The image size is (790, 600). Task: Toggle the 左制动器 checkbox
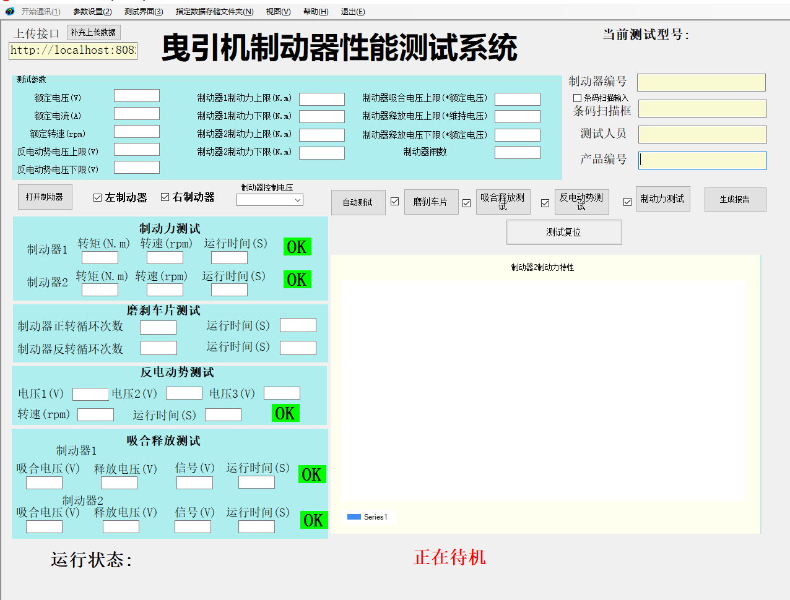point(97,197)
